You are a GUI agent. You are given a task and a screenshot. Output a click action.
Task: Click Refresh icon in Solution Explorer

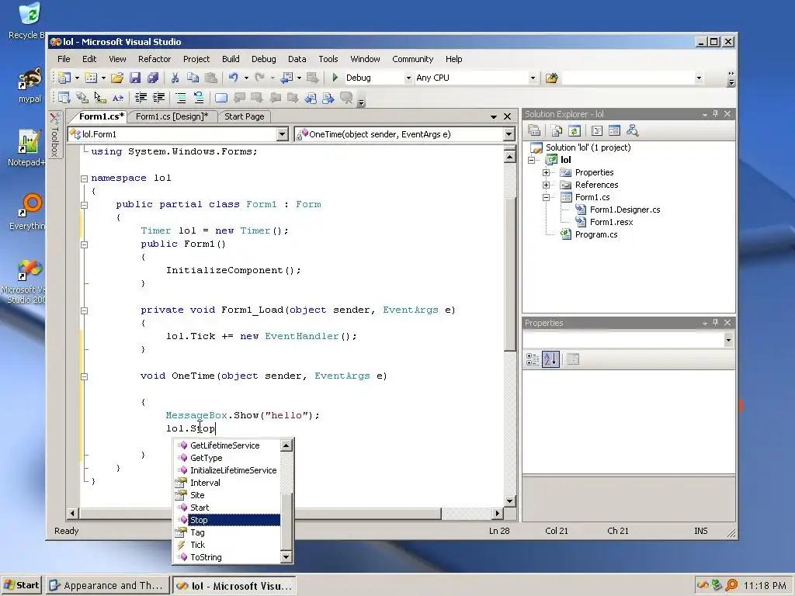coord(574,130)
